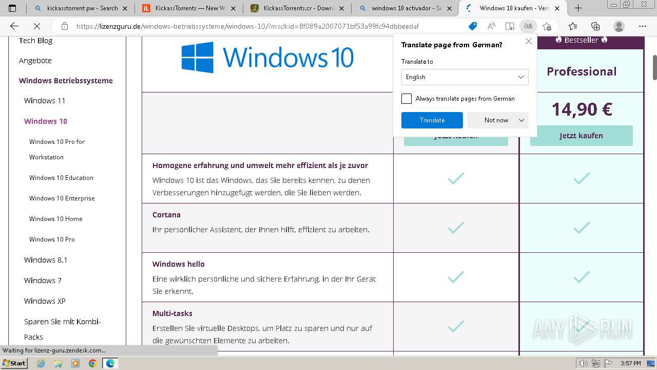Go back to the previous page
657x370 pixels.
pos(14,26)
